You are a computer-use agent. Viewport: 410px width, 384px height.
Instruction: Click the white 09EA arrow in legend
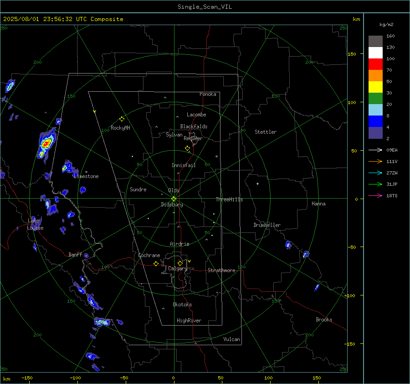click(x=375, y=150)
